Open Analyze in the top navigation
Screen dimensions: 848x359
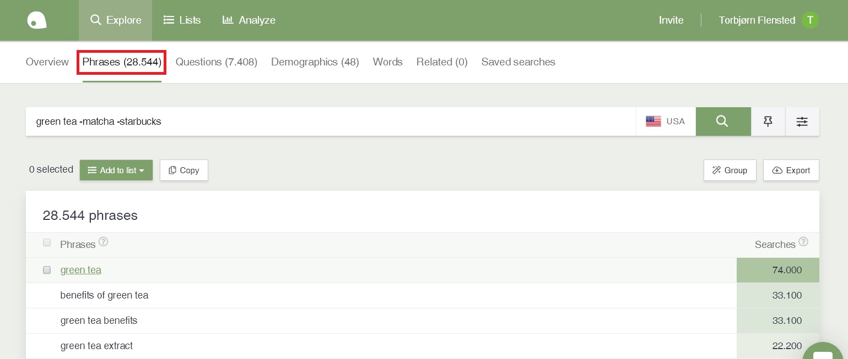pos(249,20)
